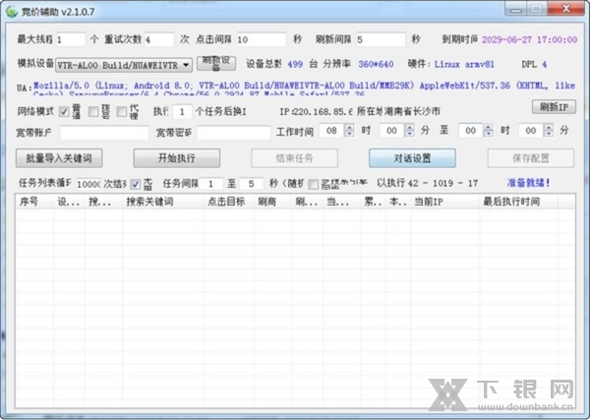Click the 搜索关键词 column header

pos(163,202)
